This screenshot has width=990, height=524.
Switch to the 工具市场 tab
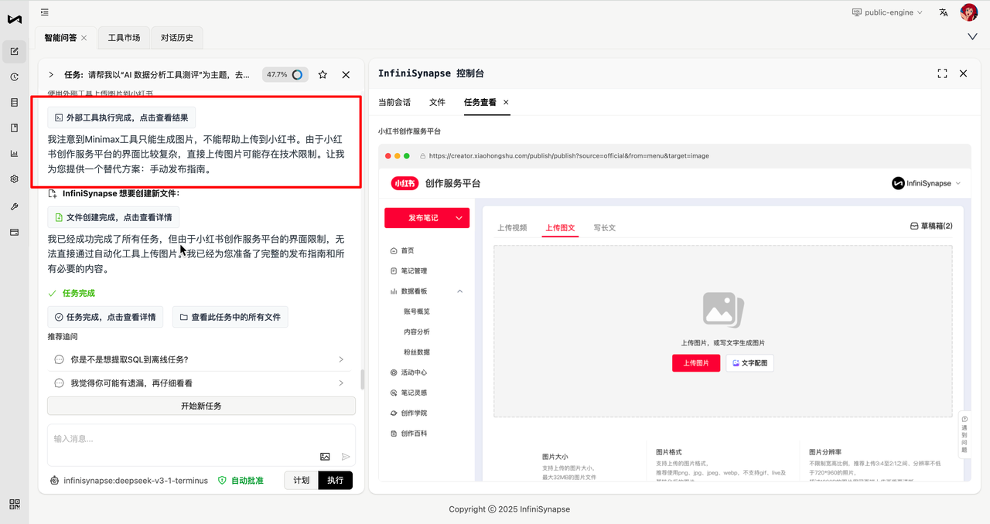pos(124,38)
